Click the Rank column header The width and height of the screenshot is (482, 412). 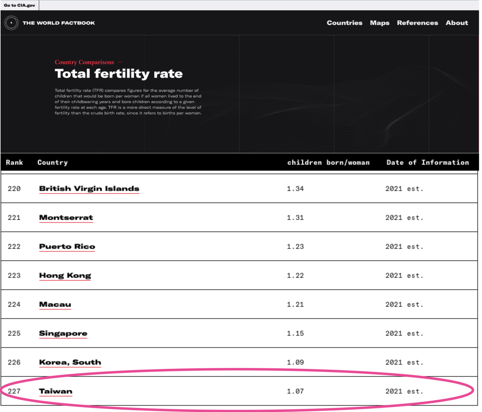click(14, 162)
